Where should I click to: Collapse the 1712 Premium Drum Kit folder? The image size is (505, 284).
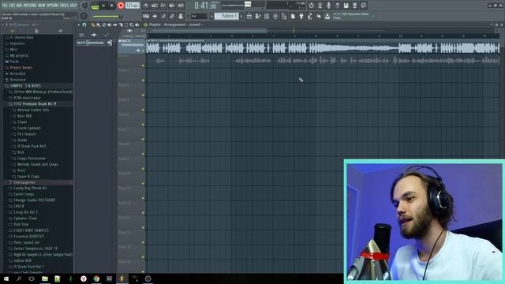35,103
